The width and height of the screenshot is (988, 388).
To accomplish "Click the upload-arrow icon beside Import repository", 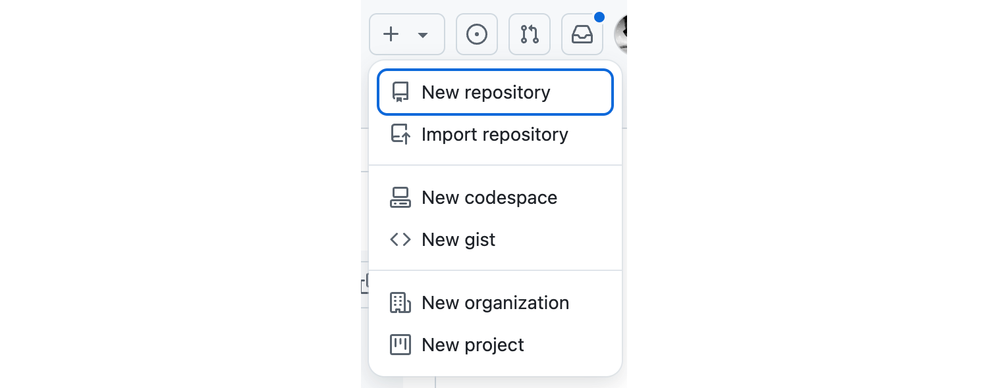I will (x=400, y=135).
